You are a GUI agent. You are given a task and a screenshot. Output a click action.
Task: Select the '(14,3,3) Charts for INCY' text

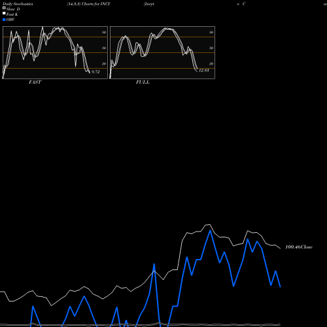pyautogui.click(x=88, y=4)
